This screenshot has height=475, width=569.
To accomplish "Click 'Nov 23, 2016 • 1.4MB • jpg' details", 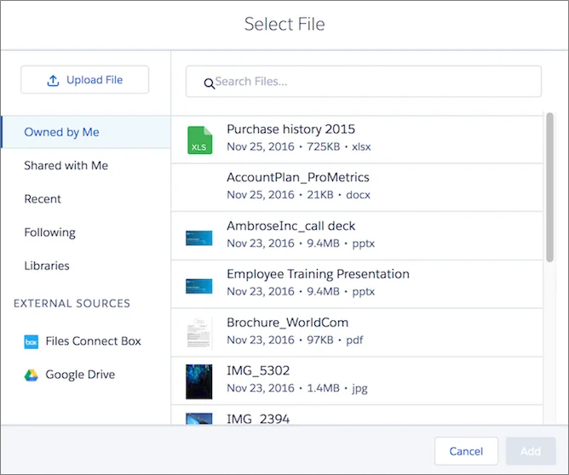I will 296,388.
